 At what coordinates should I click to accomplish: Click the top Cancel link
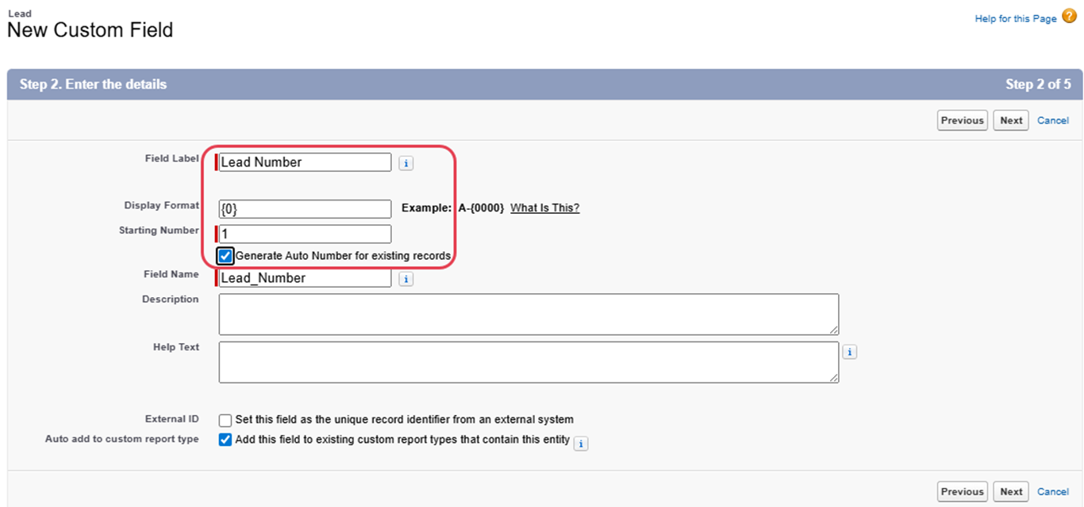[1053, 120]
